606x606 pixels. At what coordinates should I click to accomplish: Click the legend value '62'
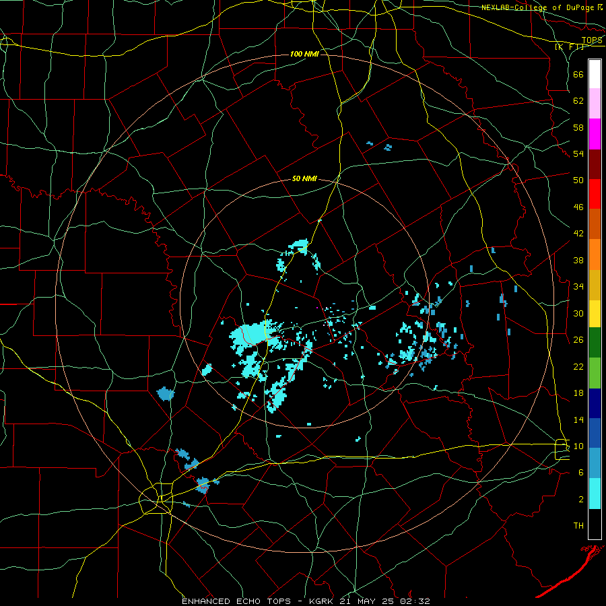click(x=578, y=101)
